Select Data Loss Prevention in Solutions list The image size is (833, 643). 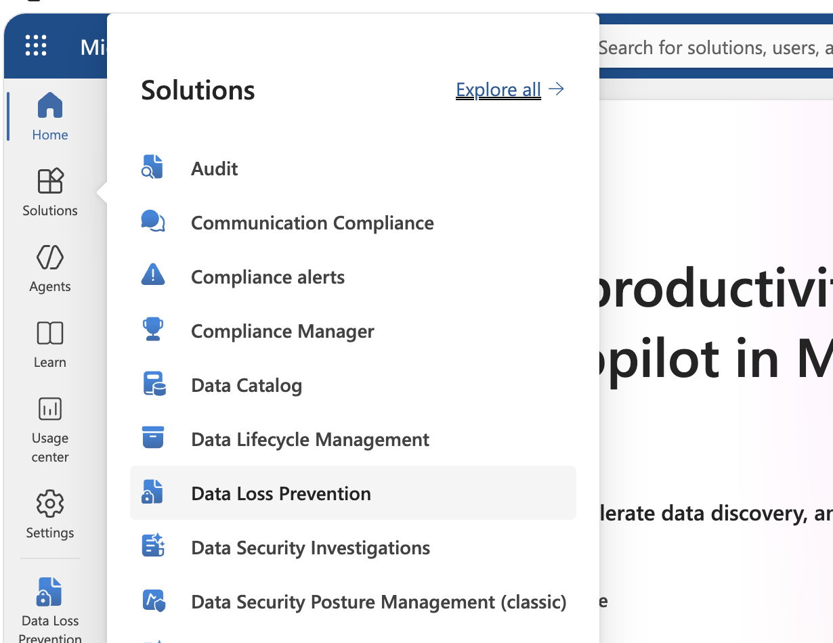tap(353, 493)
